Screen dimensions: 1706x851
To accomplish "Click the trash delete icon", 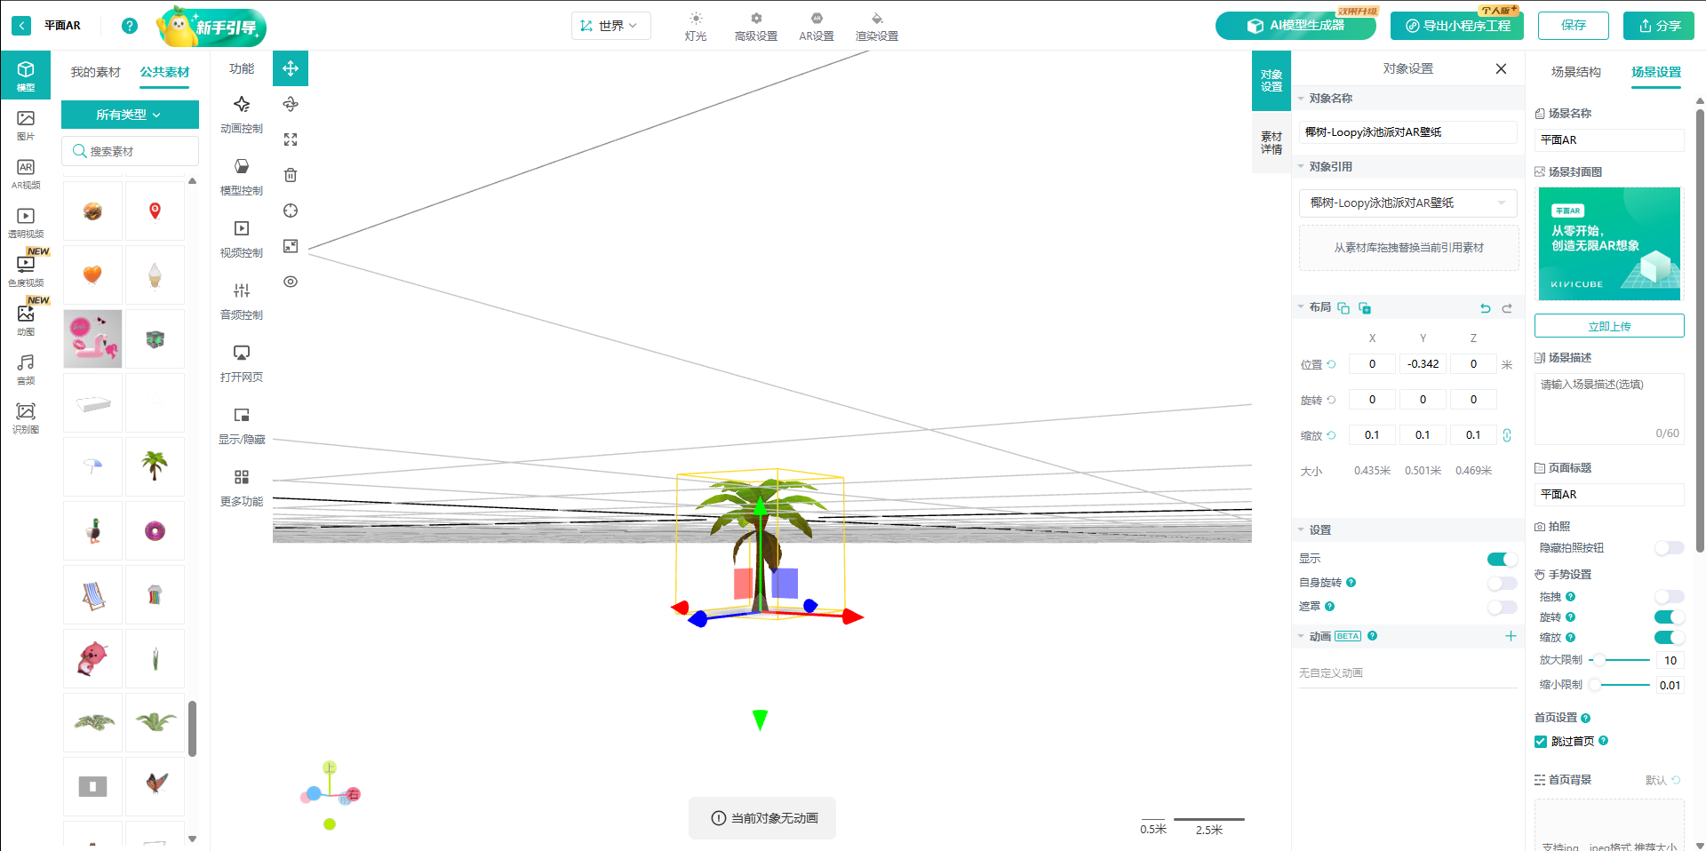I will 291,175.
